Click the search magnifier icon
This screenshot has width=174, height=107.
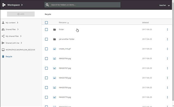(x=47, y=5)
